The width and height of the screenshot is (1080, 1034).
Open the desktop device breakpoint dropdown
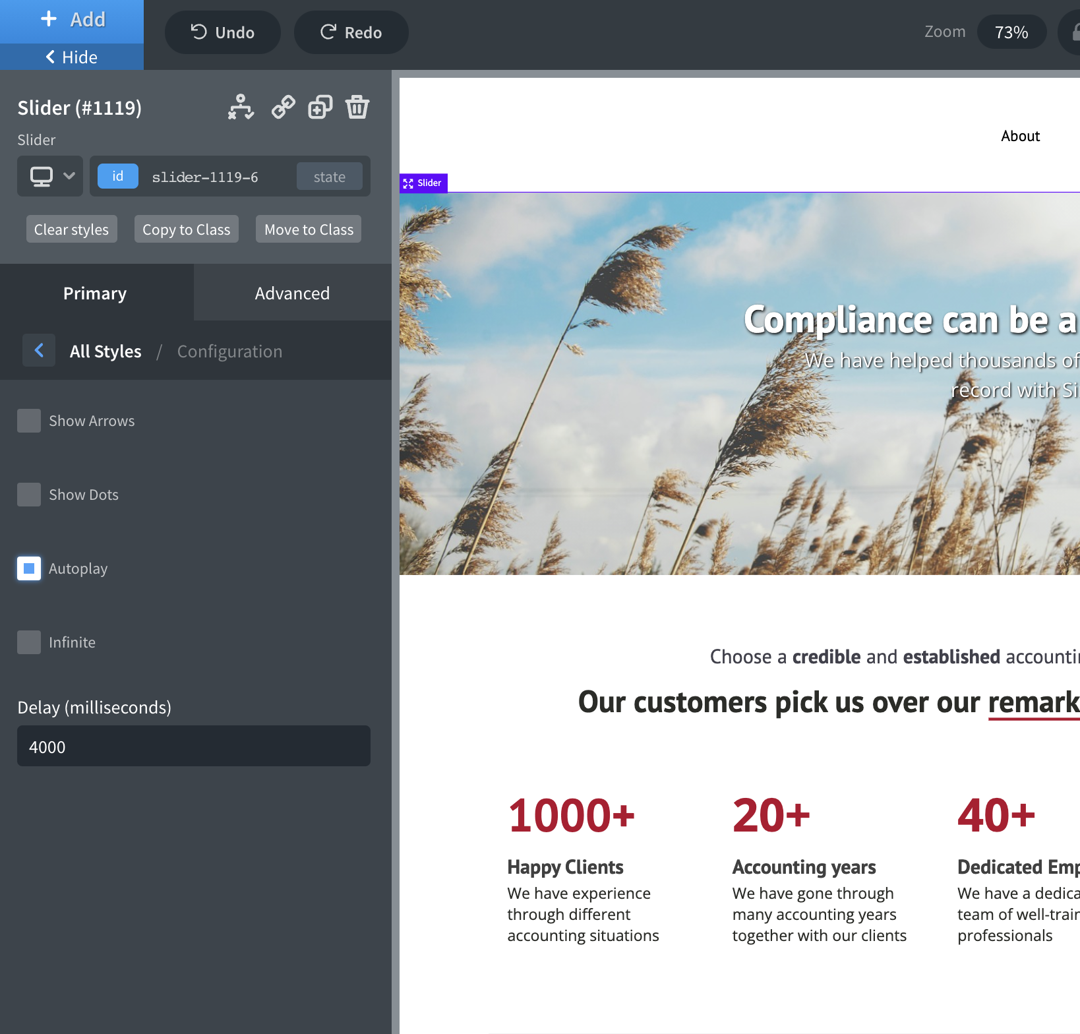[x=51, y=176]
